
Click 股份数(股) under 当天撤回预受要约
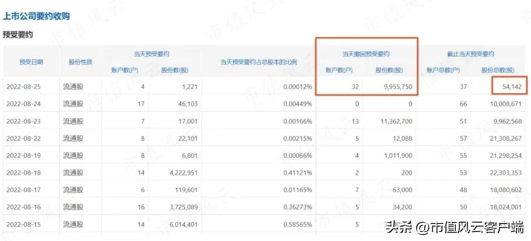coord(389,70)
